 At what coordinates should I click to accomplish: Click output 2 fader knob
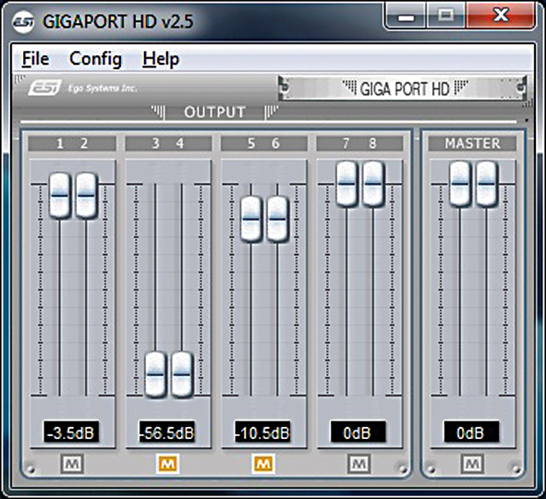pos(86,196)
